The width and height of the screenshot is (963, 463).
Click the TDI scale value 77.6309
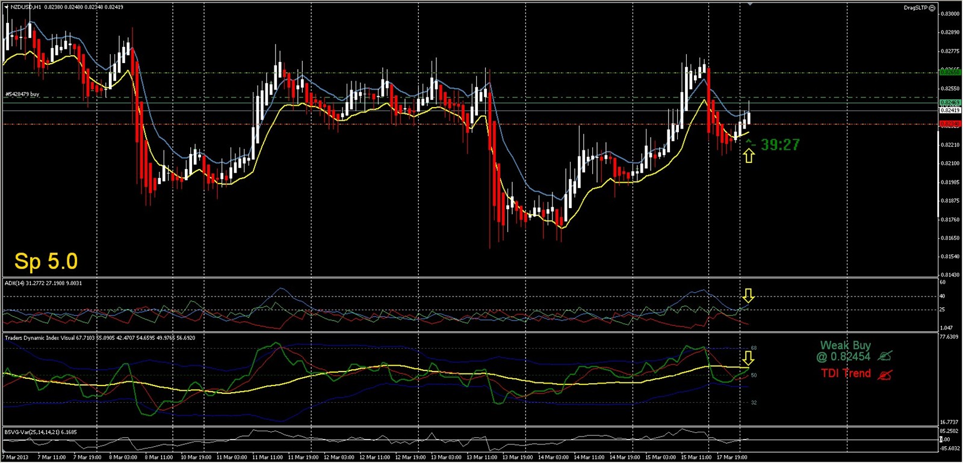pyautogui.click(x=949, y=337)
